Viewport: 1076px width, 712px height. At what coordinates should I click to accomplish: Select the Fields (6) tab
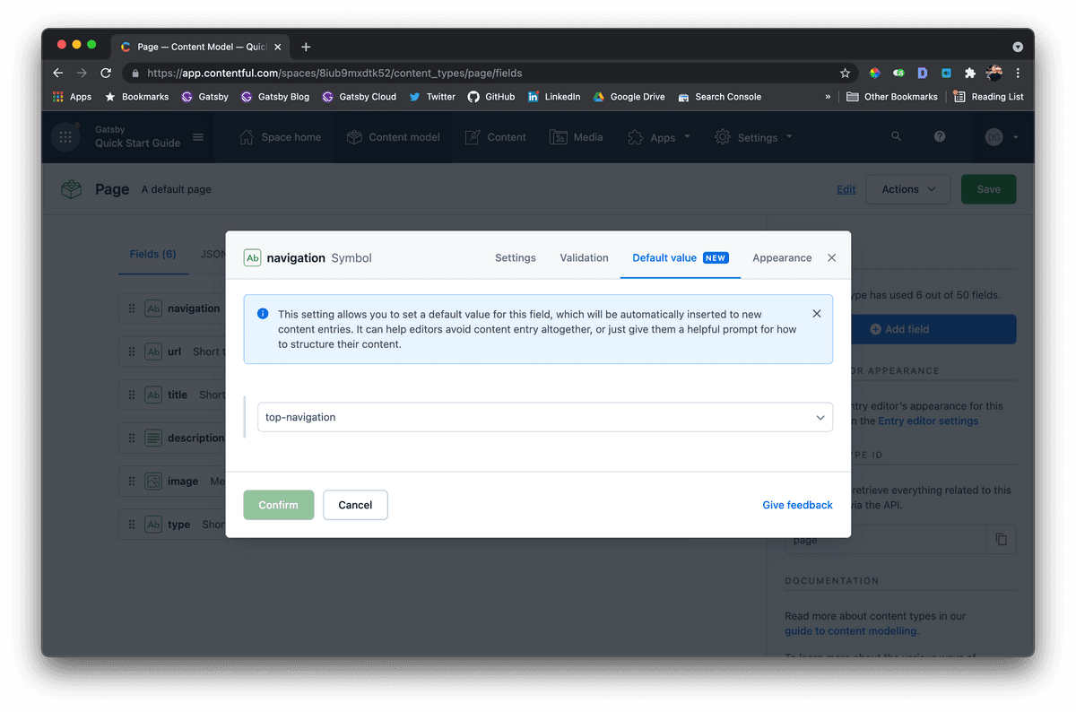pos(152,254)
